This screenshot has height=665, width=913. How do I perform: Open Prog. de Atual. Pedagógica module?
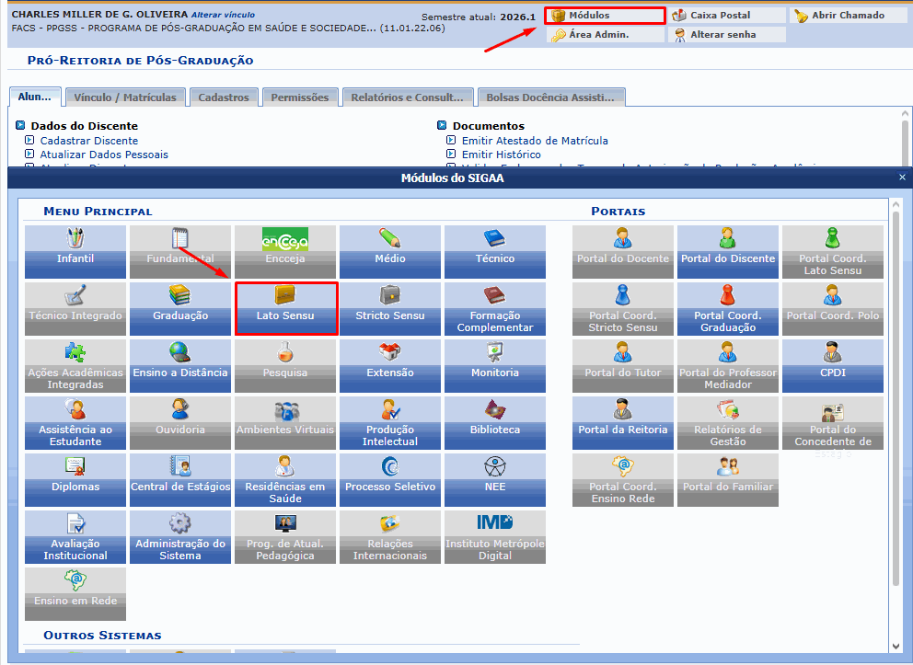coord(284,537)
